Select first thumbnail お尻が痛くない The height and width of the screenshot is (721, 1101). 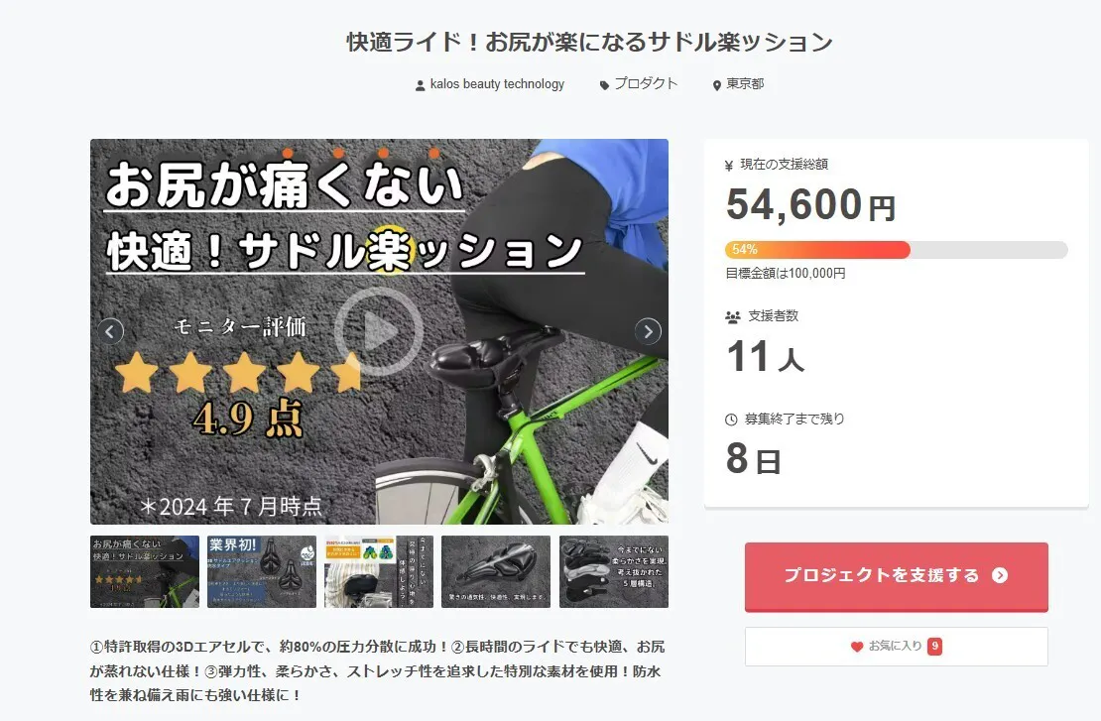point(145,571)
